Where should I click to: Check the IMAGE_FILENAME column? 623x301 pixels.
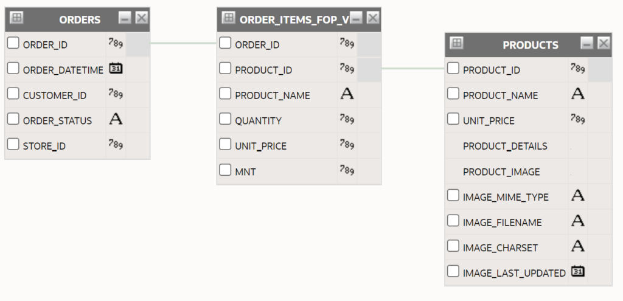453,220
